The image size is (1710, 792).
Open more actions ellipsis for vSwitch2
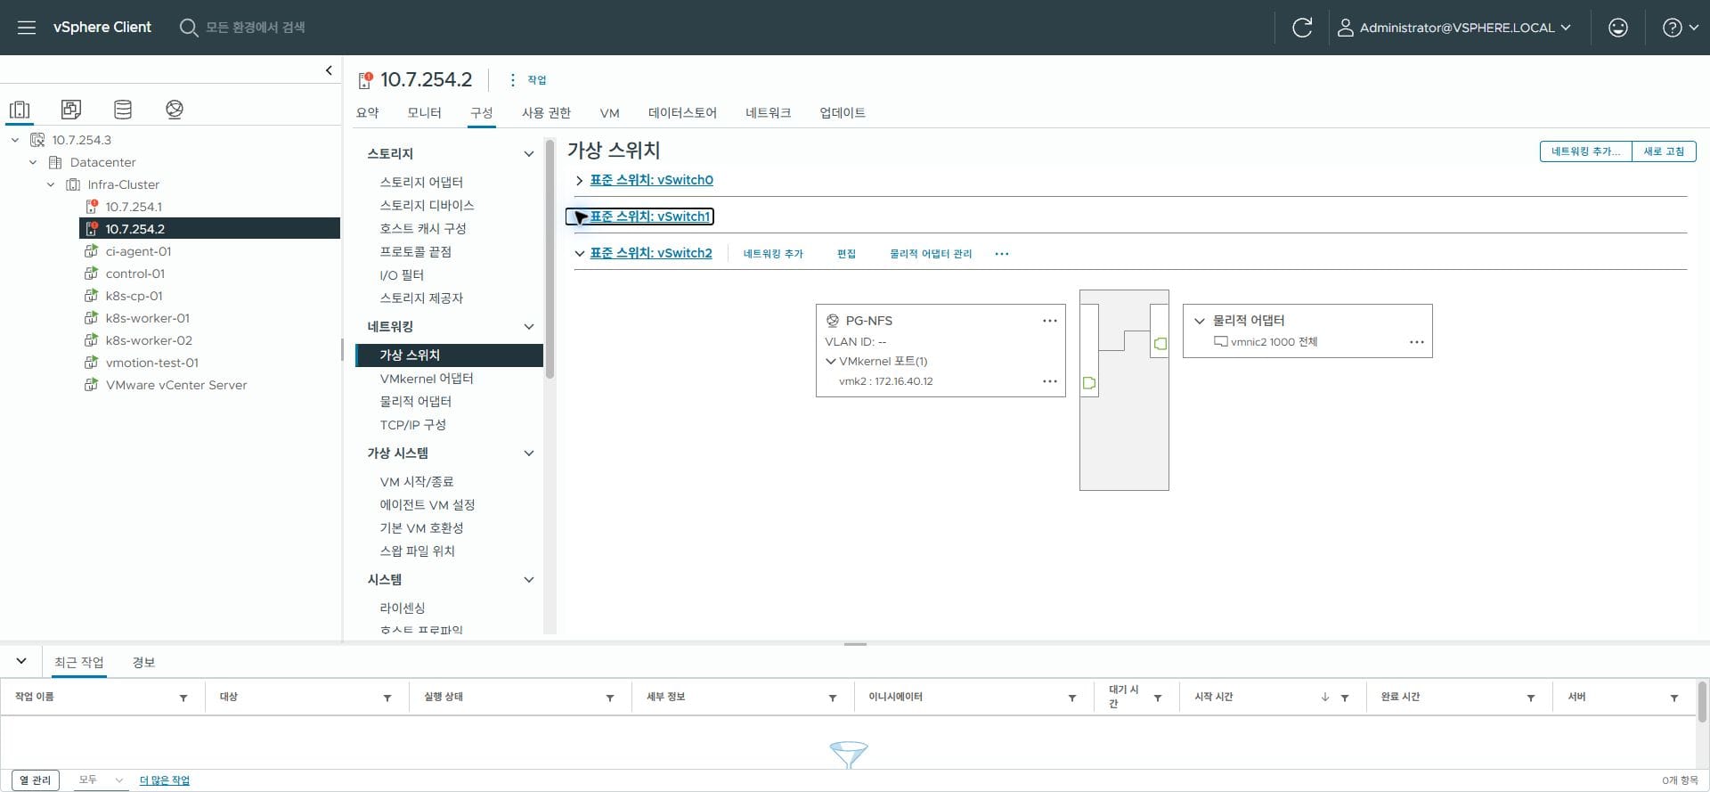tap(1002, 254)
